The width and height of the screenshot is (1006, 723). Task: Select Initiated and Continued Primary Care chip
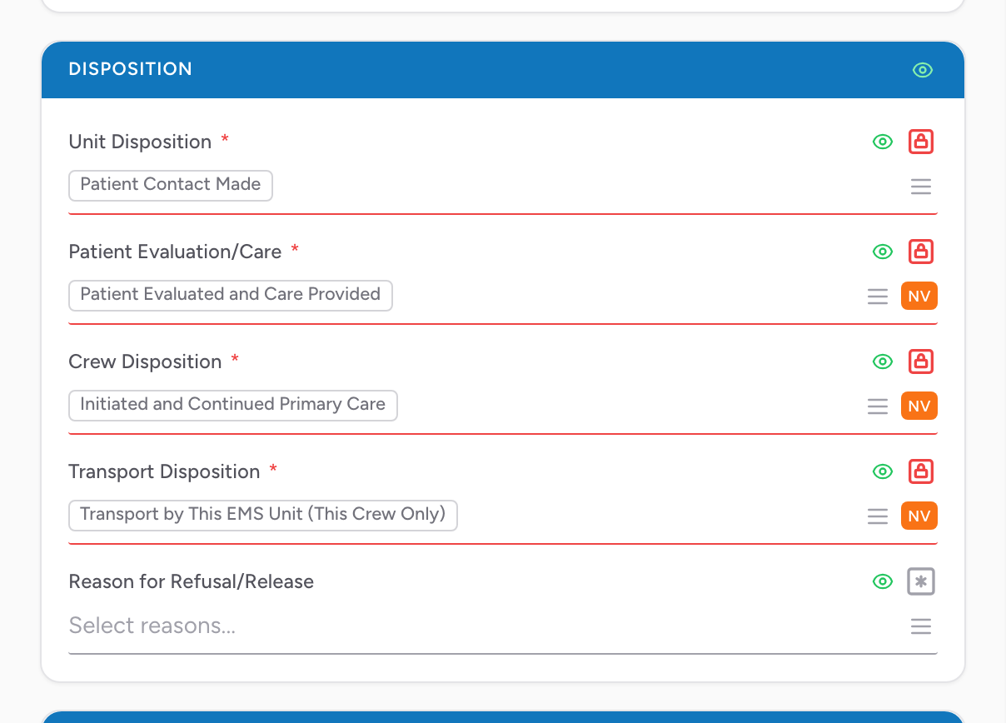[233, 405]
